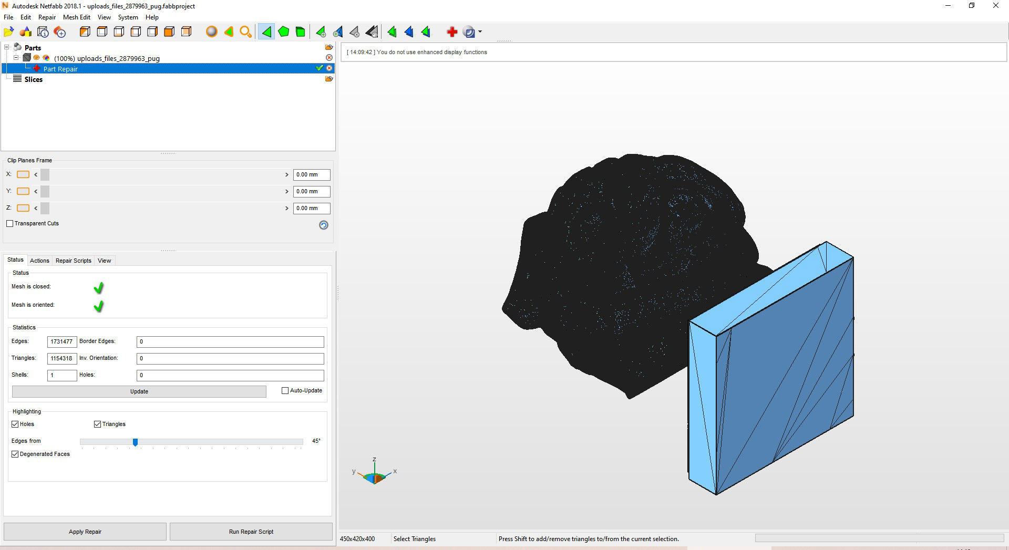This screenshot has width=1009, height=550.
Task: Click the gray sphere zoom-all icon
Action: click(x=212, y=32)
